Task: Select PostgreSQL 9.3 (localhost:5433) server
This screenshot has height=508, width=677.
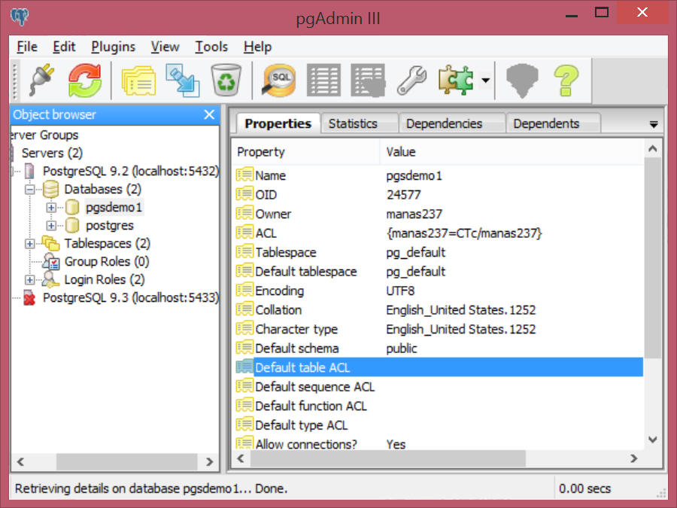Action: tap(131, 298)
